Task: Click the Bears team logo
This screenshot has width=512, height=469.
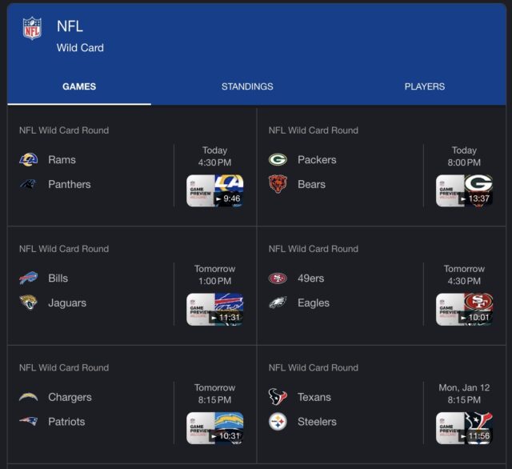Action: [x=278, y=184]
